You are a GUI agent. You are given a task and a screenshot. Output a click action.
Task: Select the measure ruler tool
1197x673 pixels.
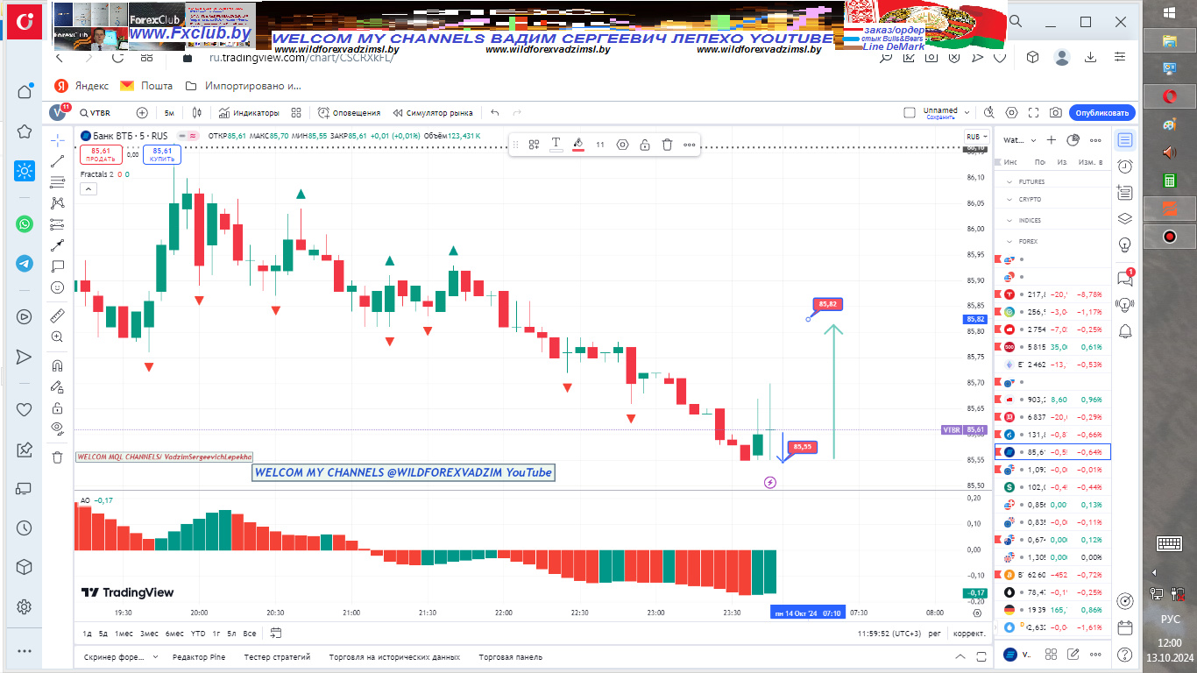click(x=58, y=315)
